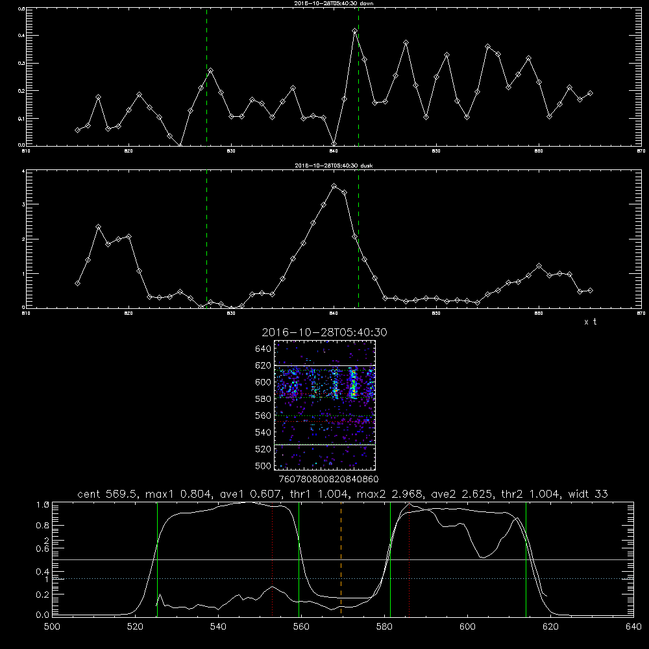The width and height of the screenshot is (649, 649).
Task: Click the "640" x-axis label of the bottom profile plot
Action: [x=633, y=627]
